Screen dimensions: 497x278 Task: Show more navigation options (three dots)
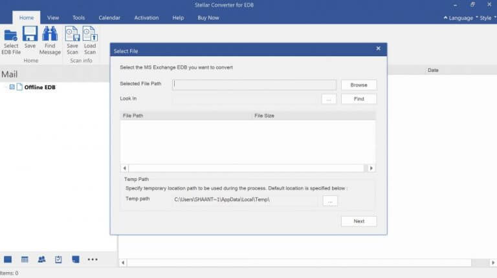[x=93, y=259]
